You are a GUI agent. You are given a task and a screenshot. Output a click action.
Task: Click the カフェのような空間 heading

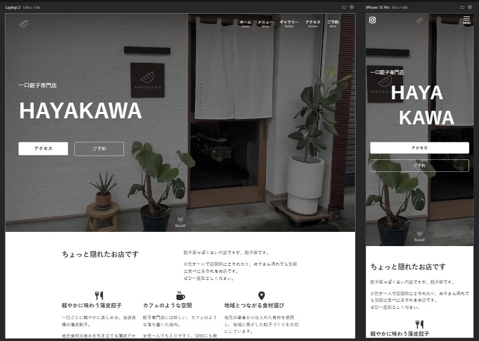[x=168, y=306]
